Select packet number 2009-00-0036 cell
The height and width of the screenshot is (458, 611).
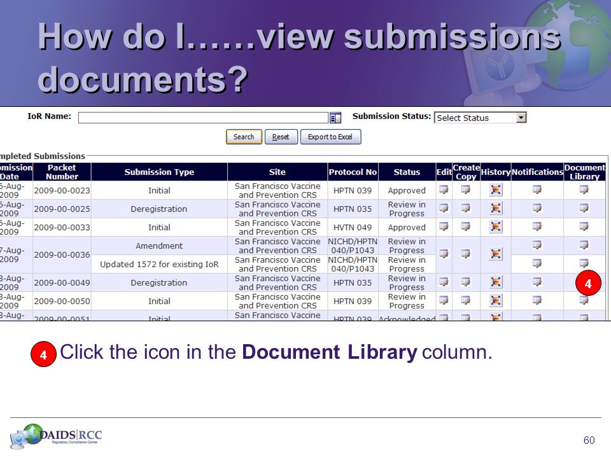pos(62,254)
